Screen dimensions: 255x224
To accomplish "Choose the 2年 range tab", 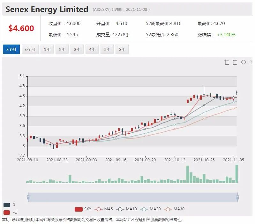I will pyautogui.click(x=62, y=49).
